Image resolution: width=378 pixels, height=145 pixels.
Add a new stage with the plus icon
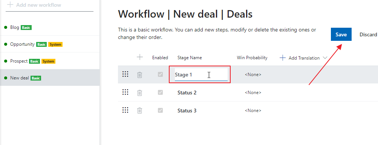[x=140, y=57]
